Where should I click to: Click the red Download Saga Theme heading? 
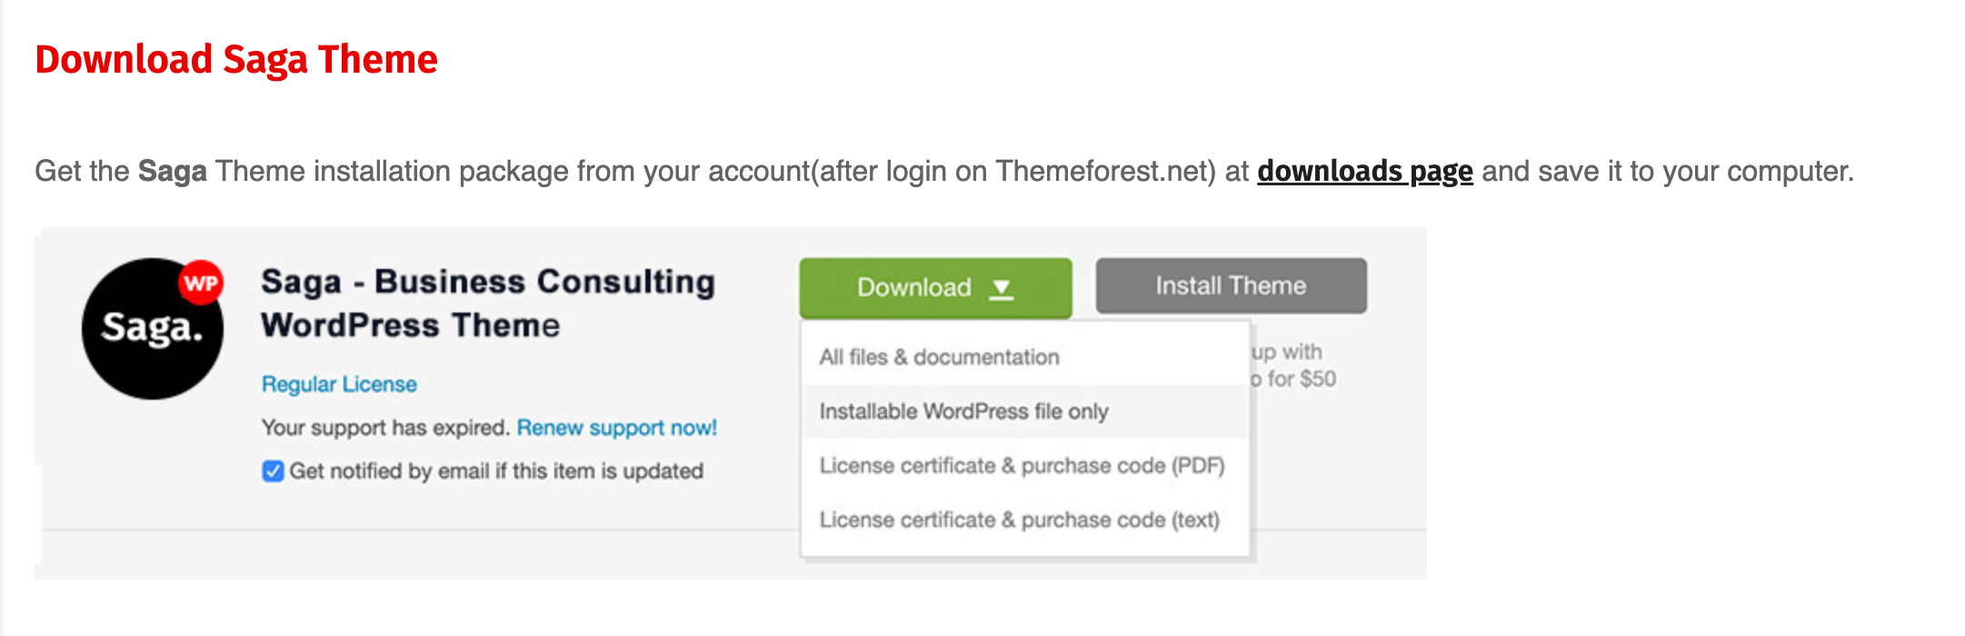coord(236,60)
